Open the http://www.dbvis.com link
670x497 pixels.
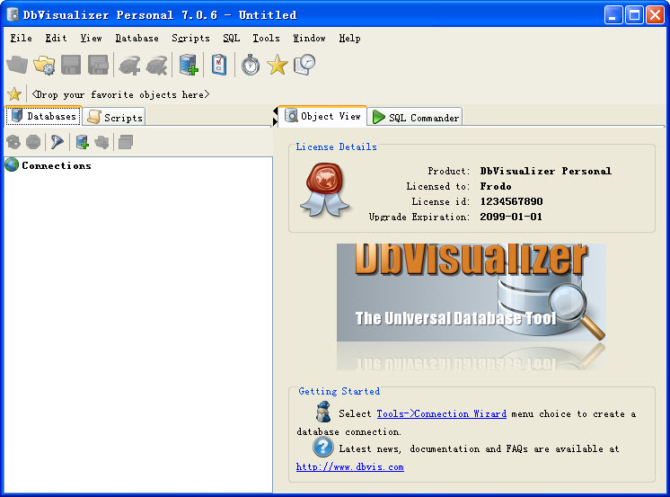click(349, 466)
